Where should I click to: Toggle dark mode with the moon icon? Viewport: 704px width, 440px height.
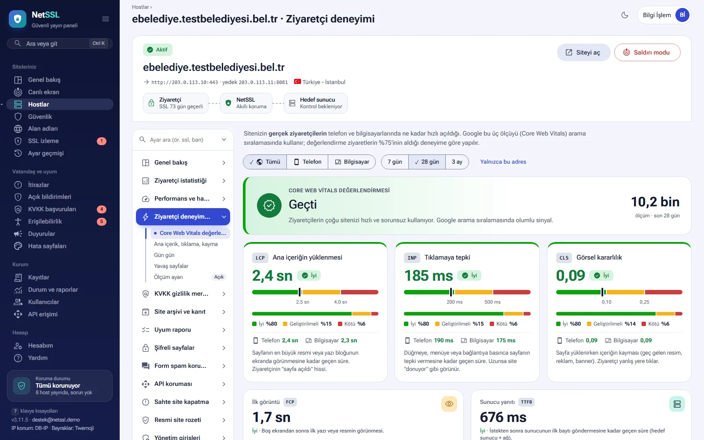pos(624,15)
